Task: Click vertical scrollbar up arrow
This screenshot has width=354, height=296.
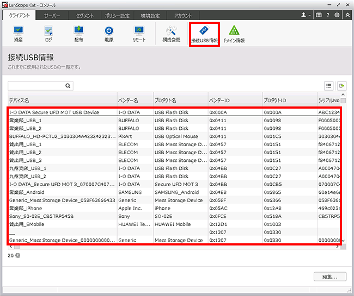Action: tap(343, 95)
